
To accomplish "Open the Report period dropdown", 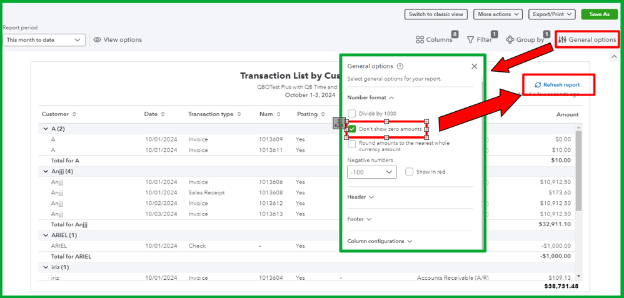I will (x=44, y=40).
